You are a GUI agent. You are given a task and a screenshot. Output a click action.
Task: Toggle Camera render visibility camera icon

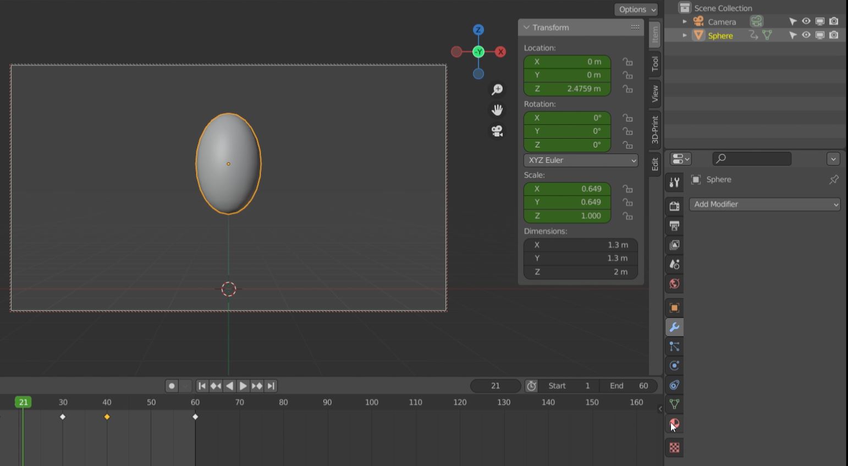click(834, 21)
